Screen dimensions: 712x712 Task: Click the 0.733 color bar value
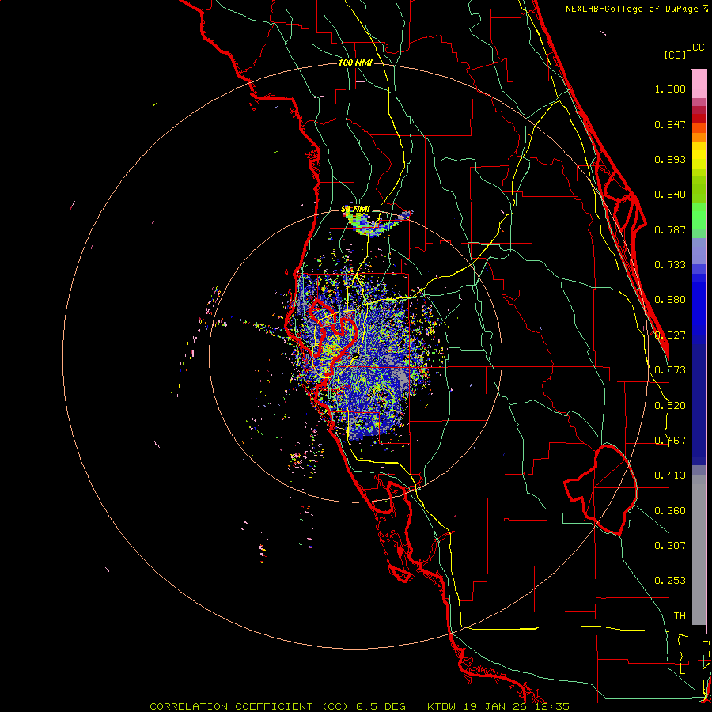[670, 265]
